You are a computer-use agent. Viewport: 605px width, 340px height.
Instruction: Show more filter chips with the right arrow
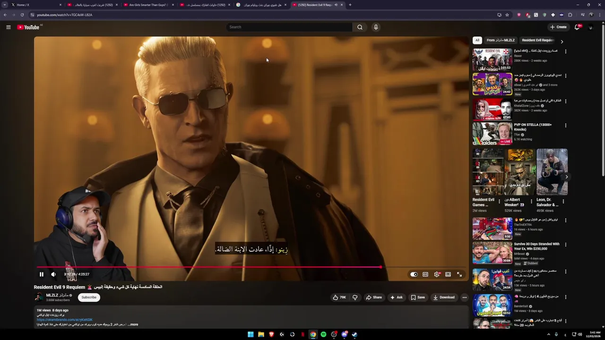[562, 41]
